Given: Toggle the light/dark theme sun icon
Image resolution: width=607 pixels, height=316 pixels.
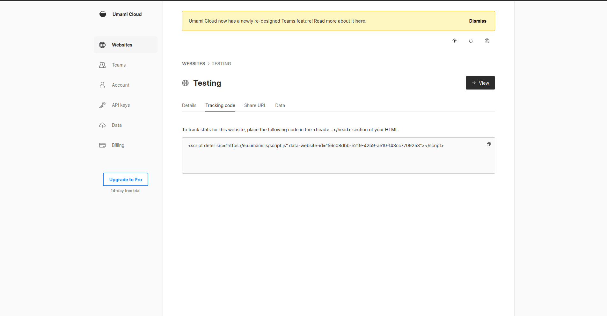Looking at the screenshot, I should [455, 41].
